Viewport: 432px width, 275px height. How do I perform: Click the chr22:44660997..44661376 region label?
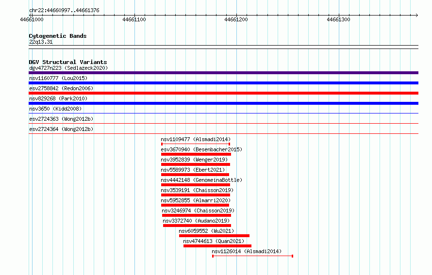pyautogui.click(x=64, y=10)
